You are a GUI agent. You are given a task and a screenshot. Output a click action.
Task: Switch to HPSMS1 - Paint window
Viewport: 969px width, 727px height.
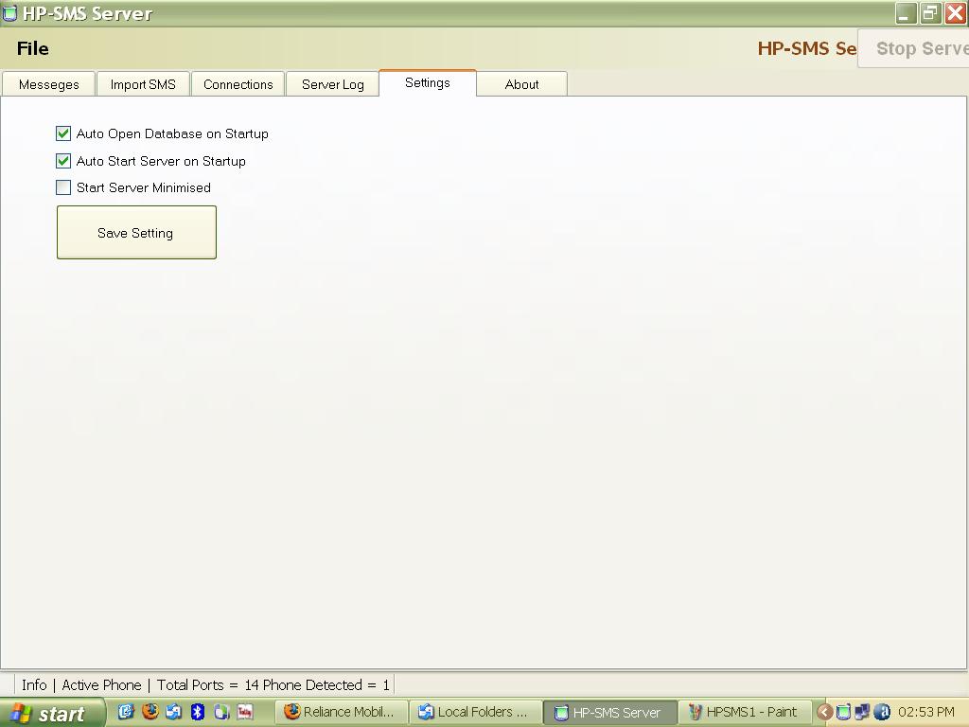point(745,712)
